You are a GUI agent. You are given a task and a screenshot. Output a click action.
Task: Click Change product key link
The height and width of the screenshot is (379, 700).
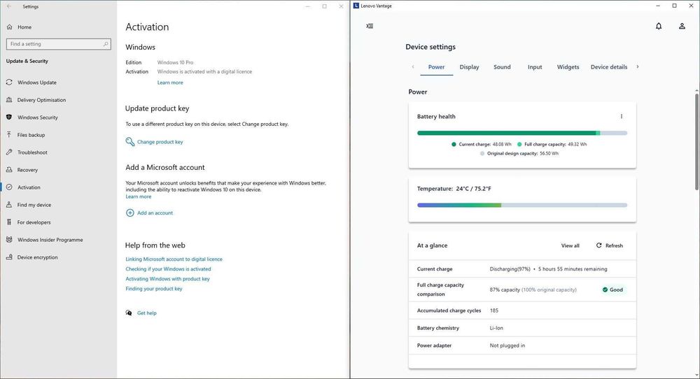pos(160,142)
